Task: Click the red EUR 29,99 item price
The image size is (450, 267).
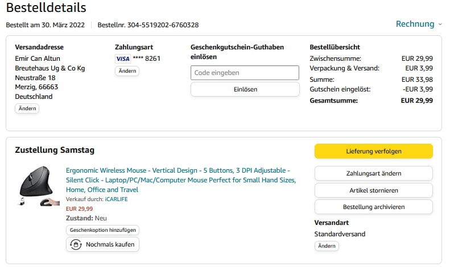Action: click(x=79, y=208)
